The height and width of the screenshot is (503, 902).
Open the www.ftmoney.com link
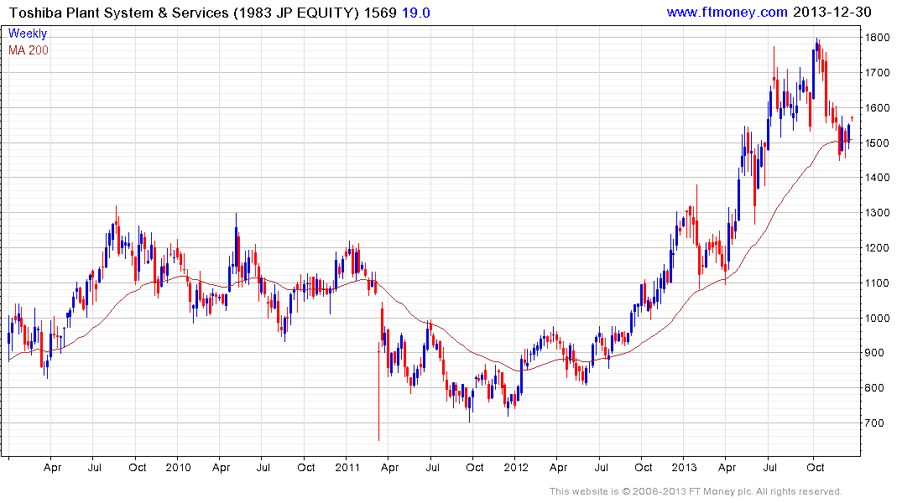[727, 12]
